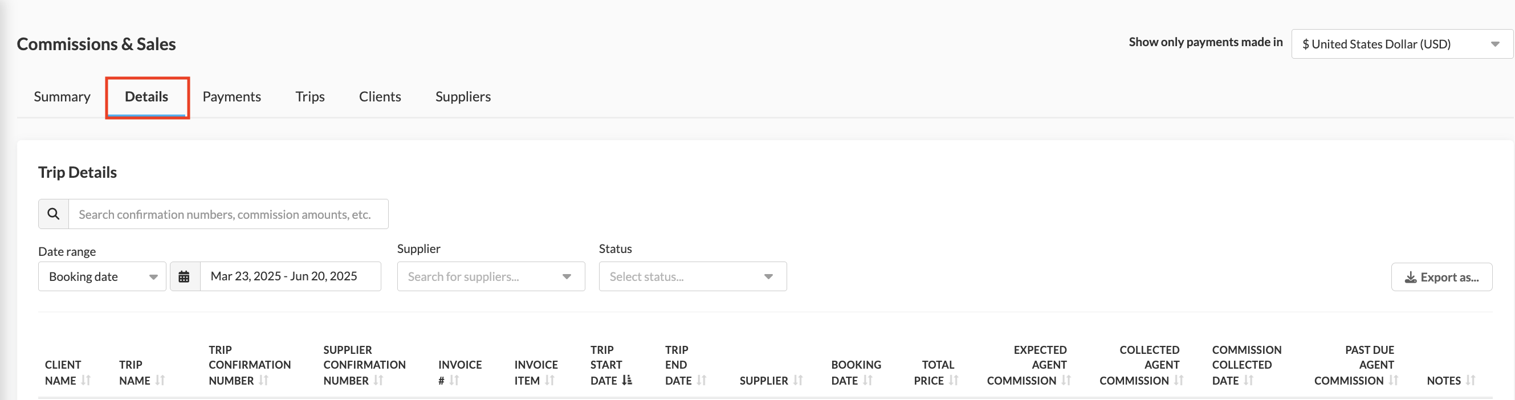The height and width of the screenshot is (400, 1515).
Task: Sort by Trip Confirmation Number icon
Action: click(x=263, y=381)
